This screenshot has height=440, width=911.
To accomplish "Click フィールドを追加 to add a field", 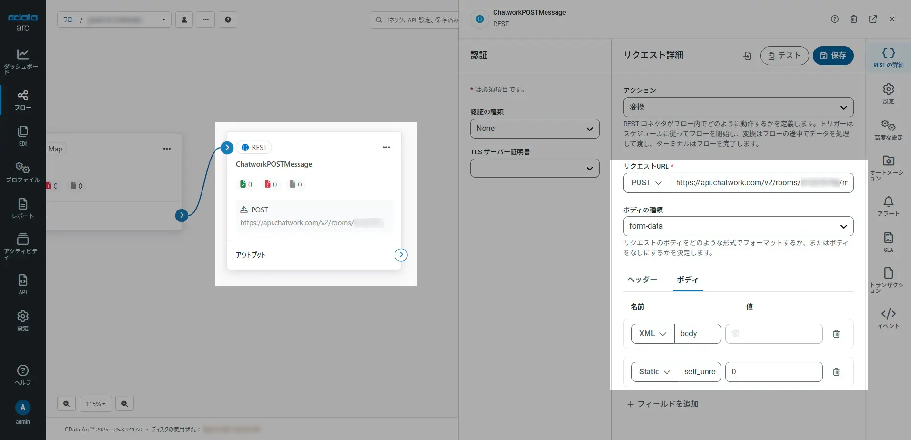I will tap(662, 403).
